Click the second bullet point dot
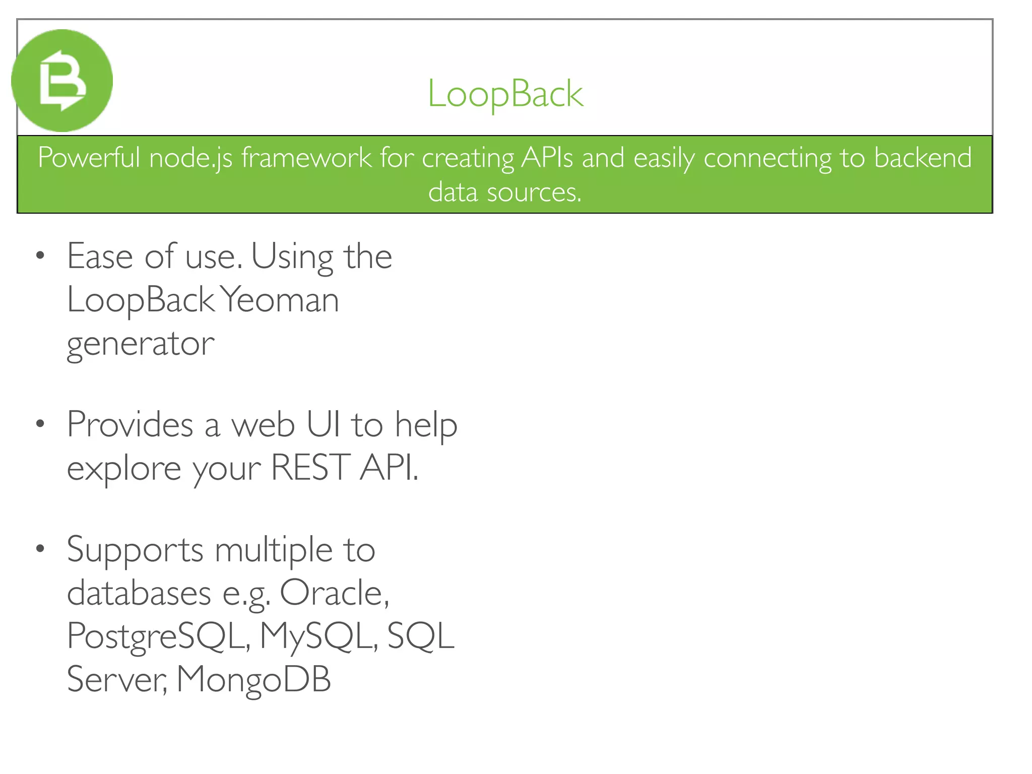 (x=40, y=423)
